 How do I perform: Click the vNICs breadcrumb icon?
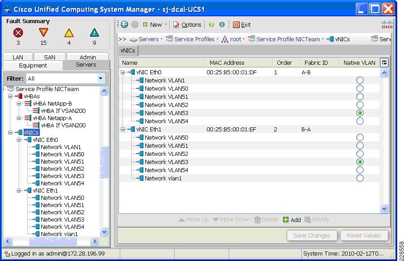pos(330,39)
